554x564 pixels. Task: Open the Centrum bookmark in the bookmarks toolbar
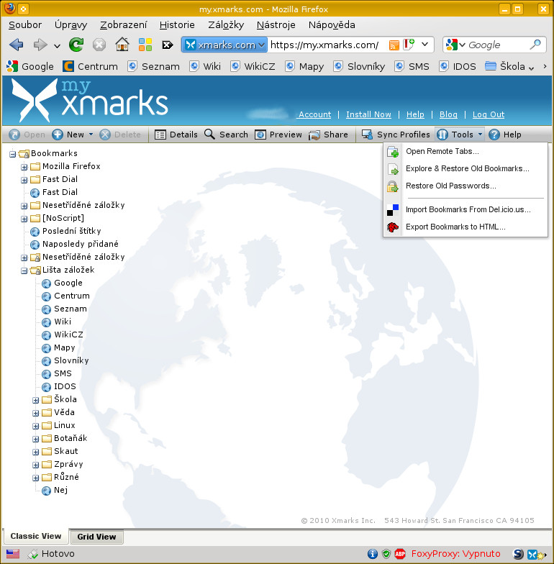pyautogui.click(x=91, y=66)
